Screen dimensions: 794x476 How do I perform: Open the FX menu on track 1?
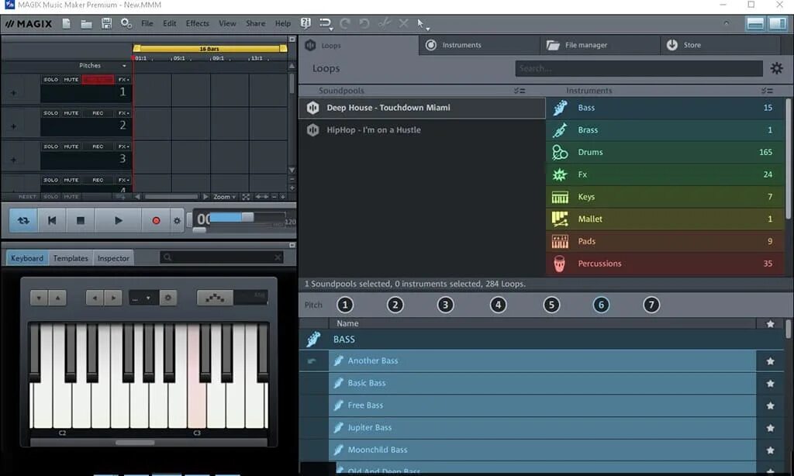[x=123, y=80]
